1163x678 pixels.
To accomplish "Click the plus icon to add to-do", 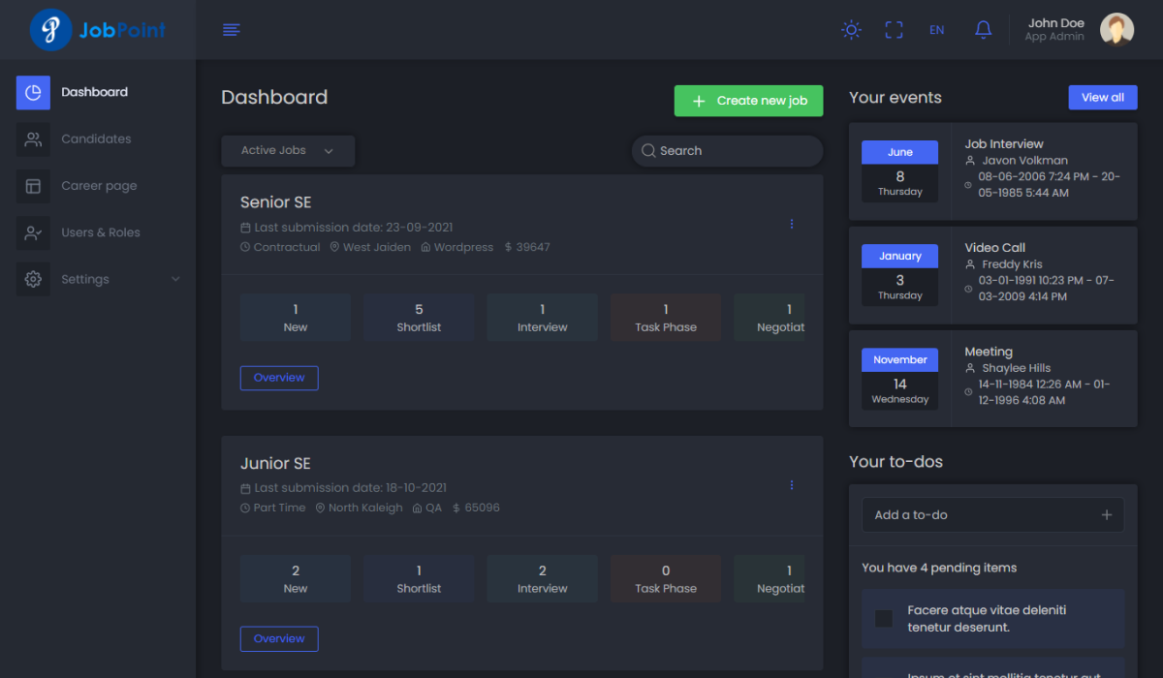I will click(x=1106, y=515).
